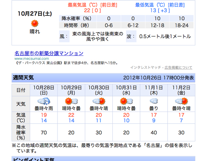Click the インタレストマッチ label
Viewport: 197px width, 161px height.
146,67
